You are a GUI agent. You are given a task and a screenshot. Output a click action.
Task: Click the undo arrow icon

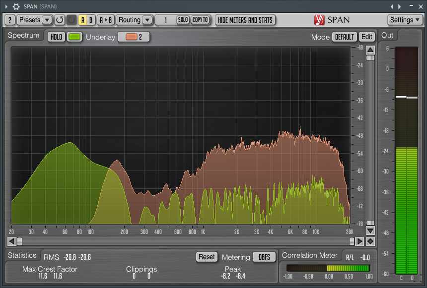60,20
